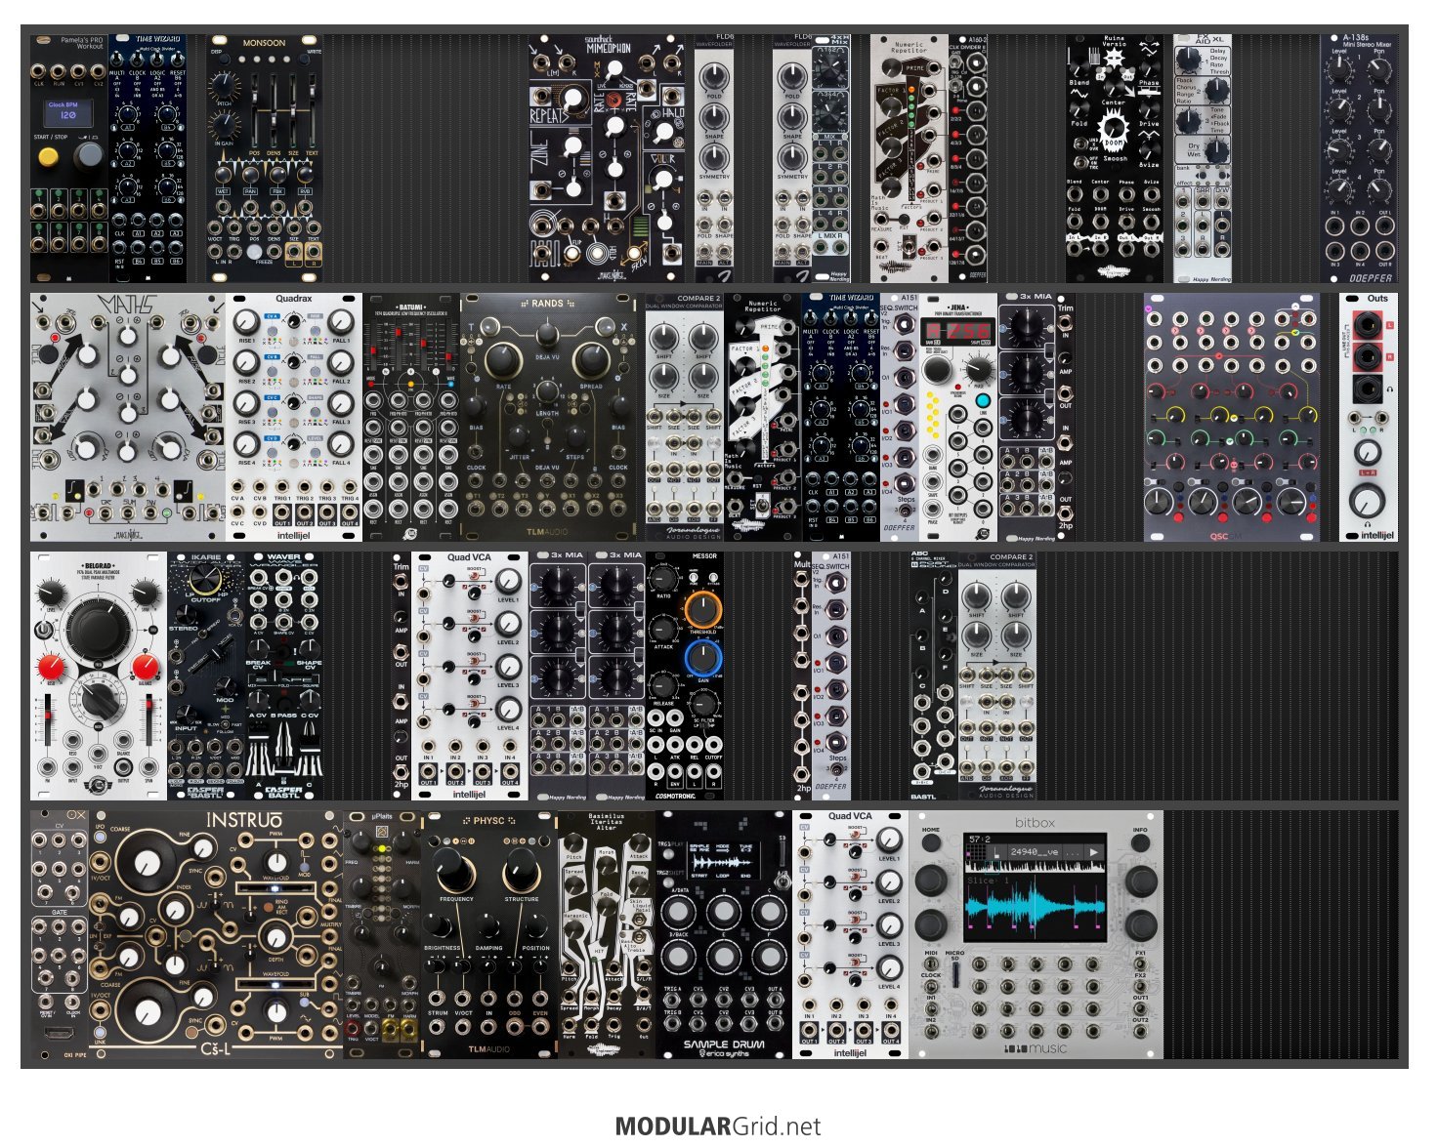Click the Structure knob on Physc
This screenshot has width=1438, height=1147.
click(x=522, y=870)
